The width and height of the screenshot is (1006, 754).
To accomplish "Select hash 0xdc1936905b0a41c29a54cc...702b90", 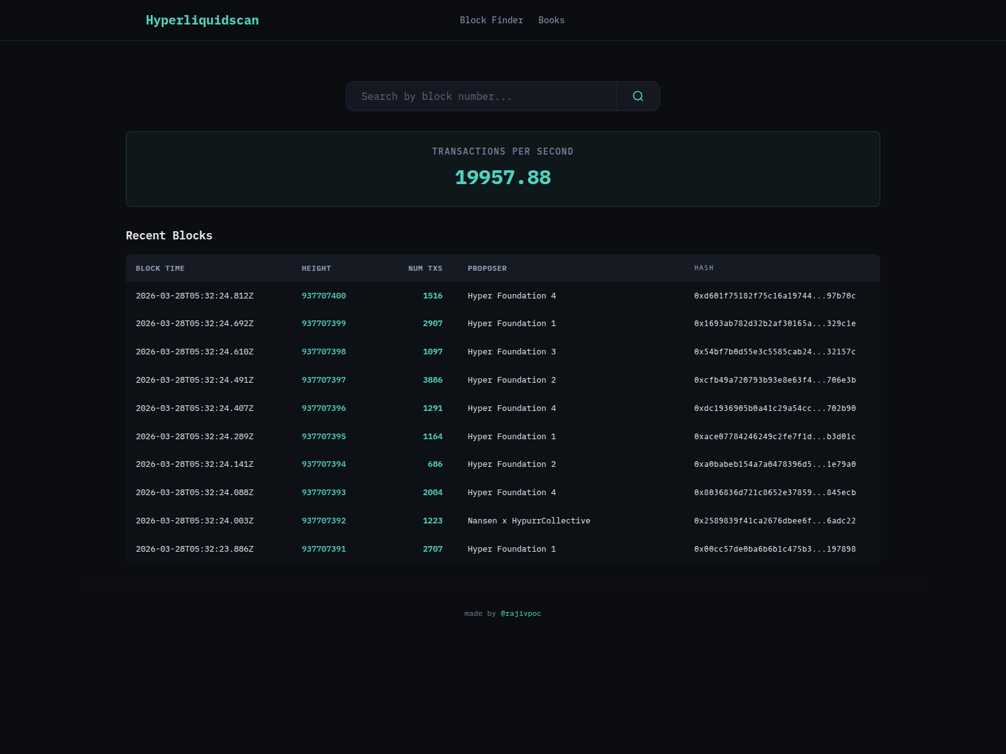I will (775, 408).
